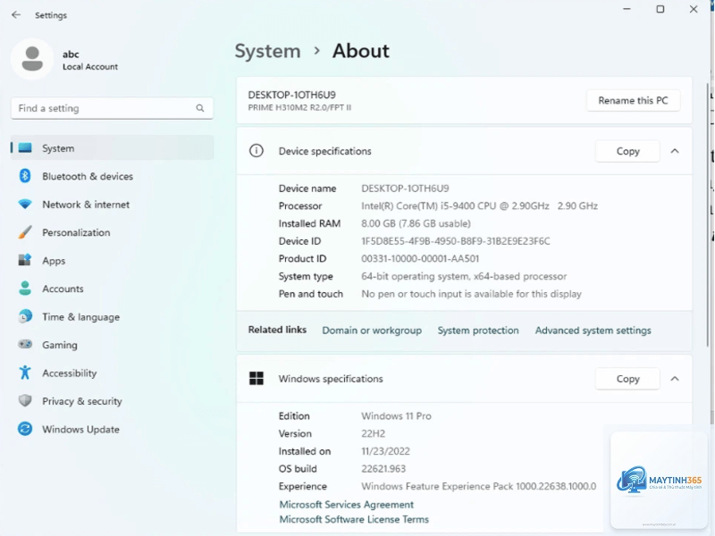The width and height of the screenshot is (715, 536).
Task: Click the Apps icon in sidebar
Action: click(x=25, y=260)
